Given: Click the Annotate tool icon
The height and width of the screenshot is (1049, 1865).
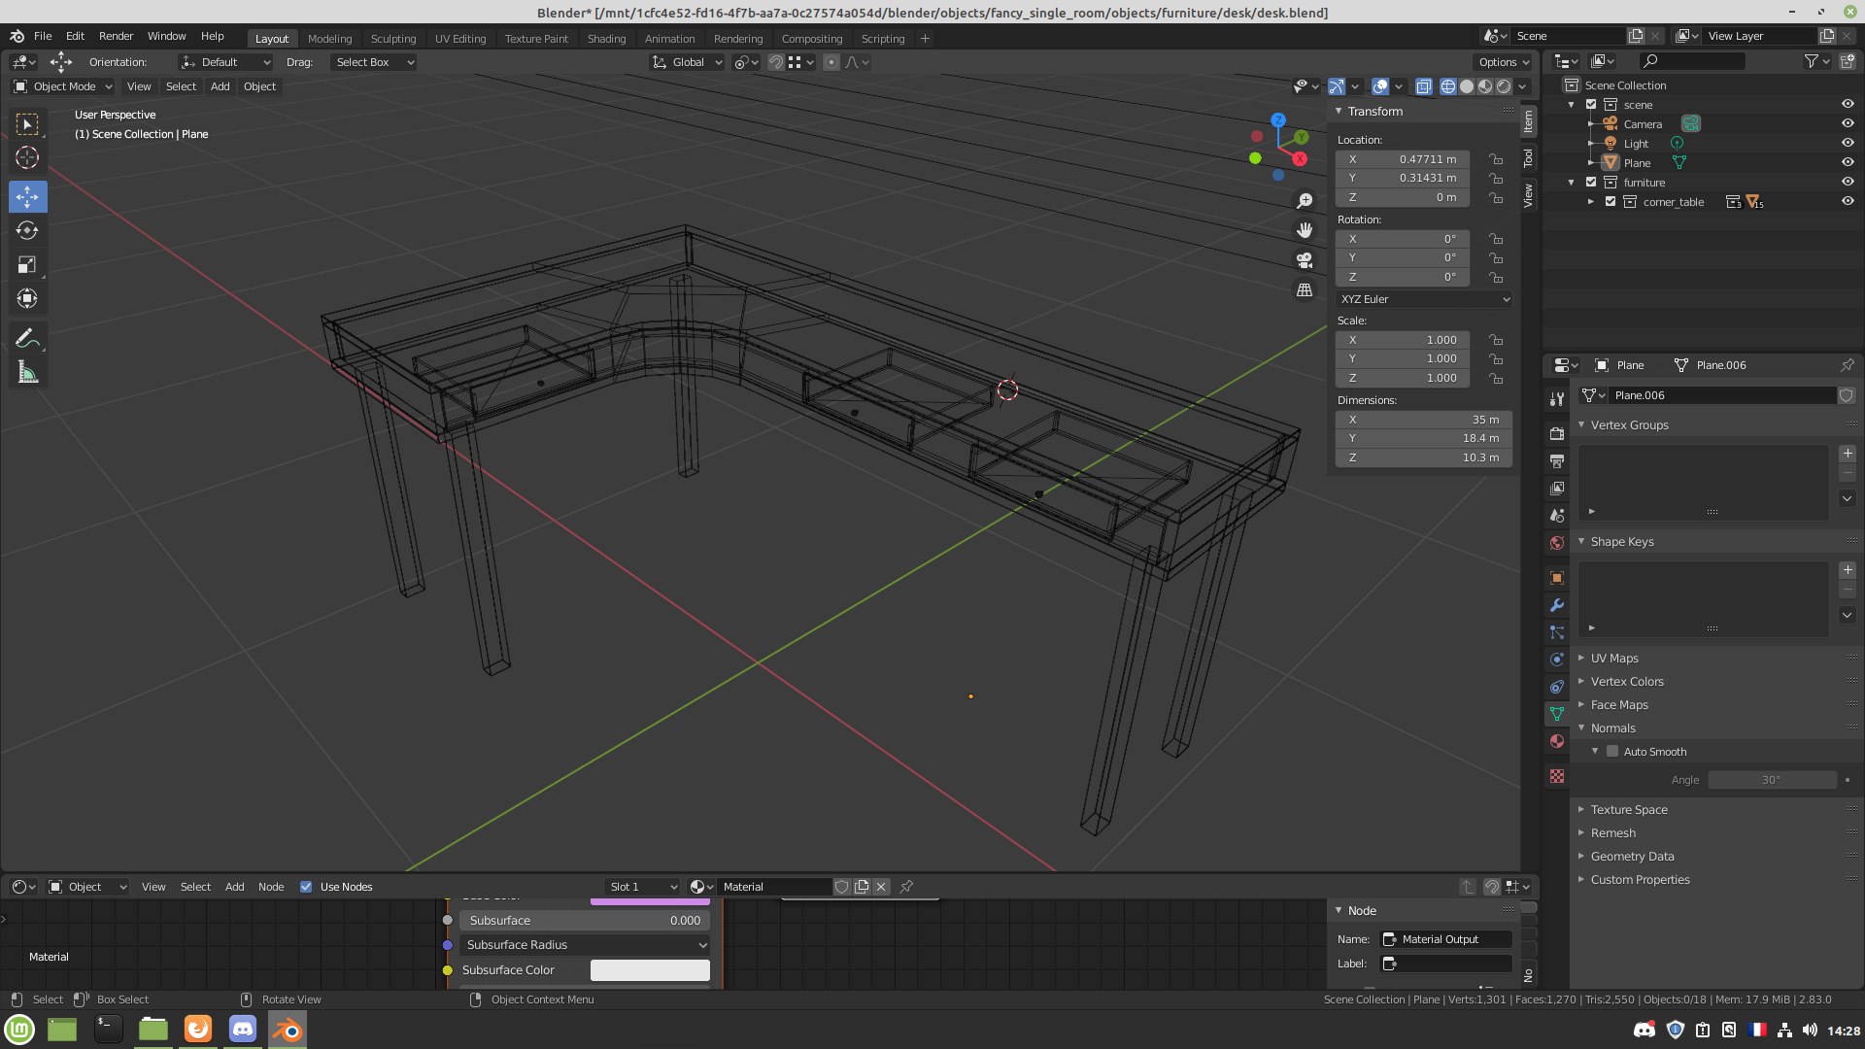Looking at the screenshot, I should tap(27, 337).
